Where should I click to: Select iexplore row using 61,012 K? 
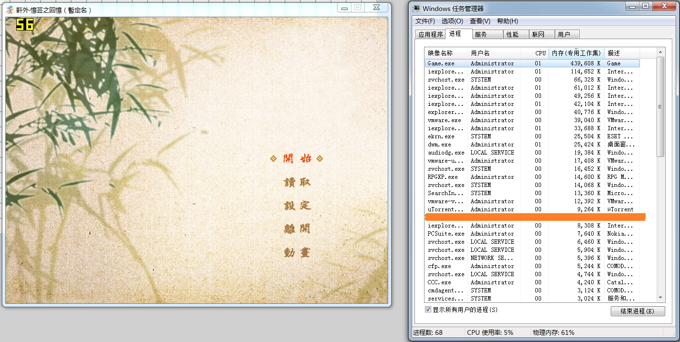[532, 88]
